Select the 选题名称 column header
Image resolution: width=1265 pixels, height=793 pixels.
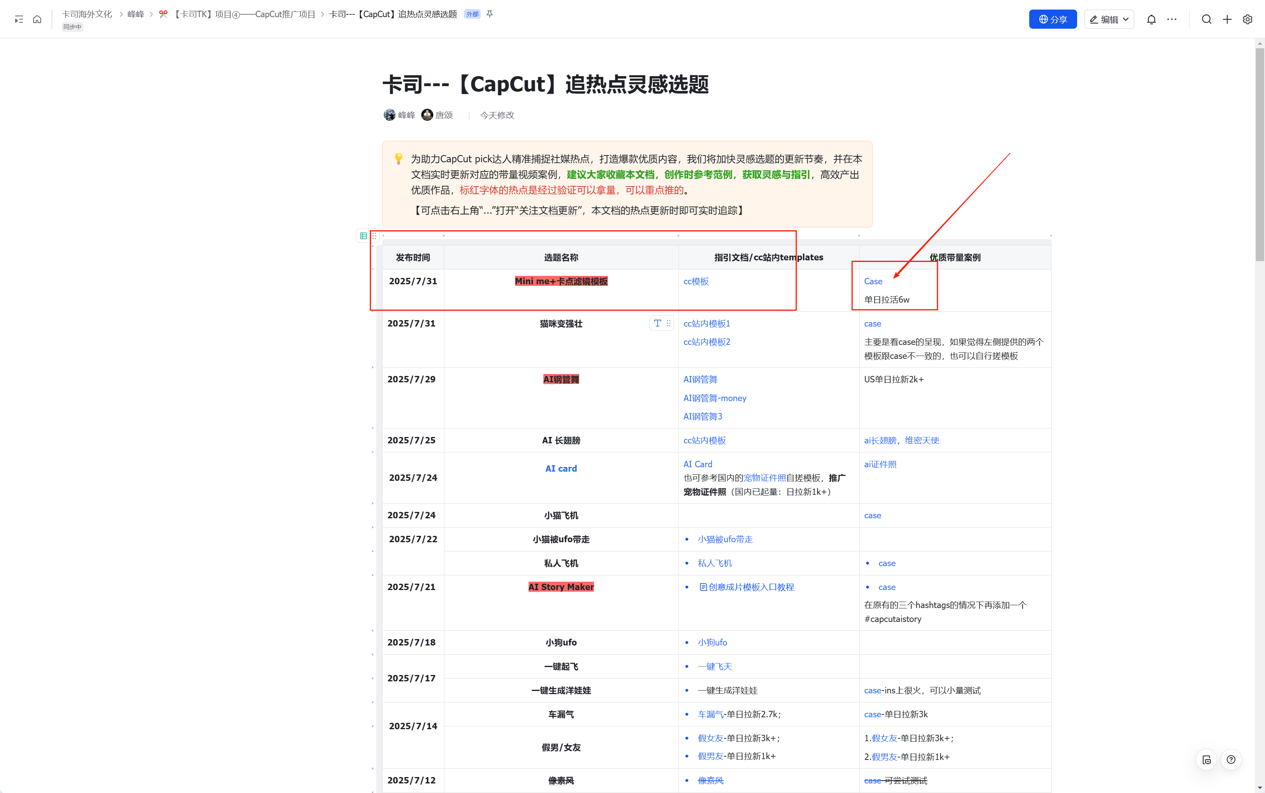[x=561, y=258]
